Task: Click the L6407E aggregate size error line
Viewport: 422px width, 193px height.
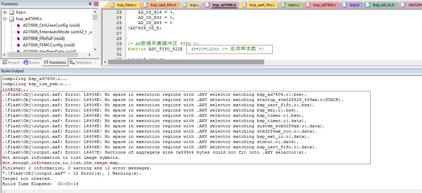Action: (x=155, y=152)
